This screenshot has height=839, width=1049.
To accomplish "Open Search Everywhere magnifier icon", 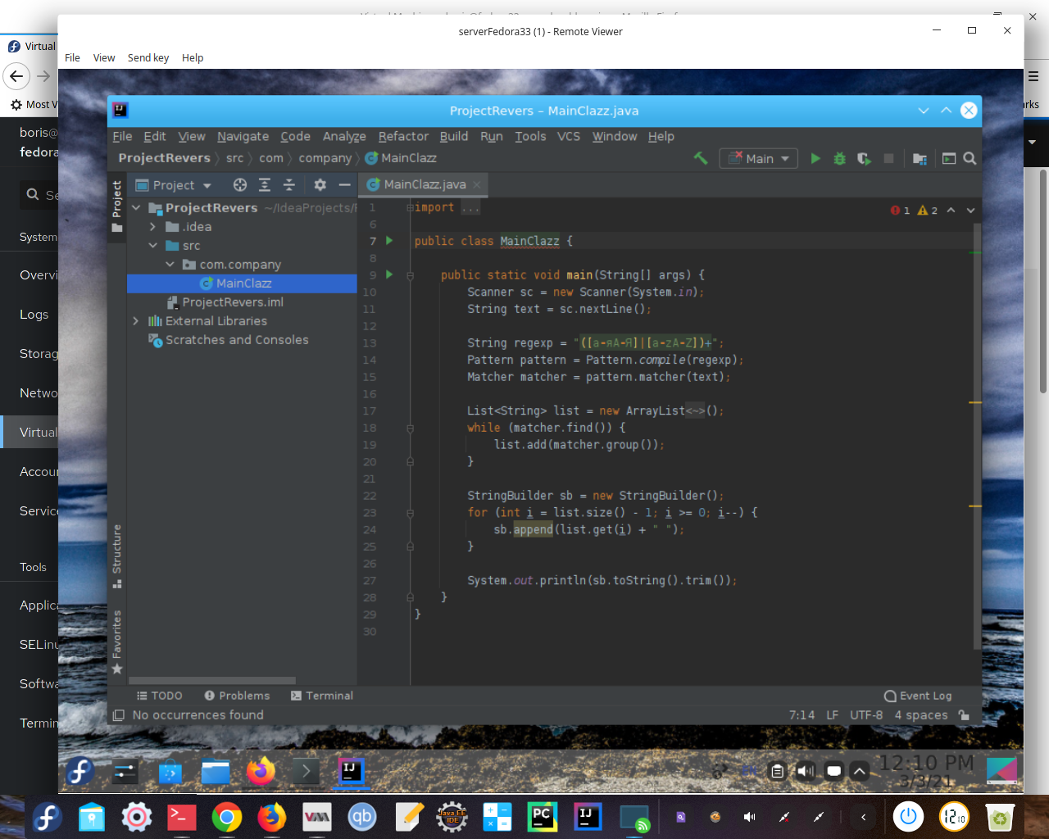I will pyautogui.click(x=970, y=158).
